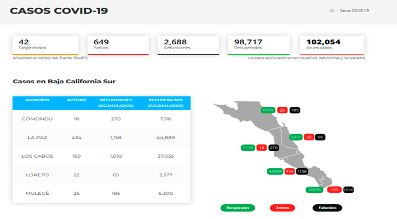Click the green 6300 map badge
Image resolution: width=397 pixels, height=219 pixels.
pyautogui.click(x=268, y=110)
